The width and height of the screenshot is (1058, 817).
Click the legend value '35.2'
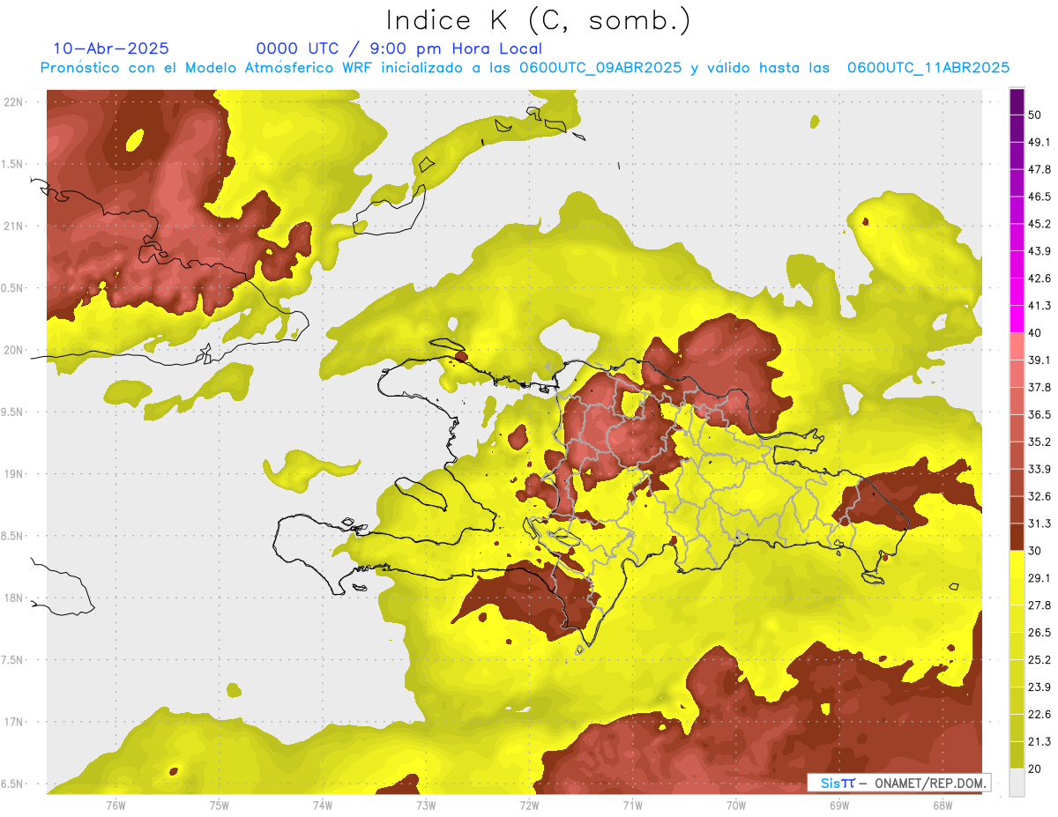click(x=1039, y=442)
